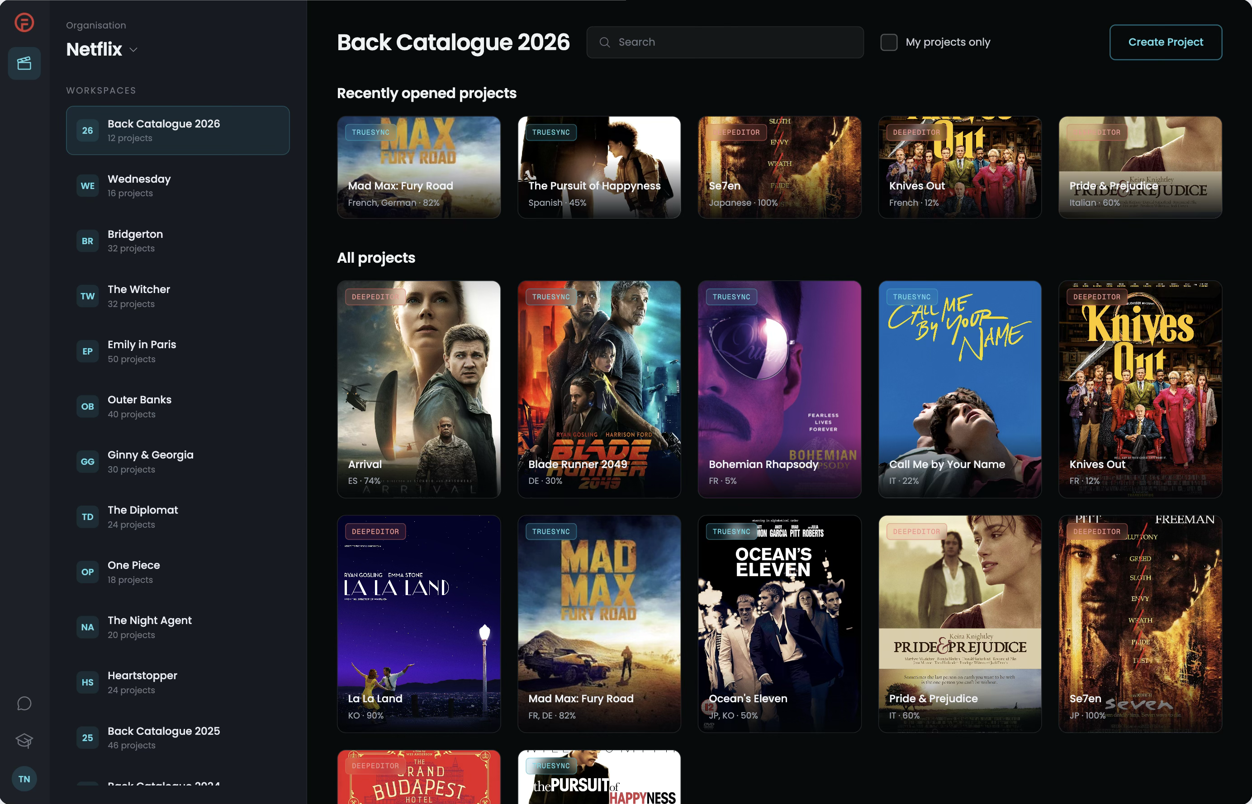Viewport: 1252px width, 804px height.
Task: Open the Bridgerton workspace
Action: pos(177,241)
